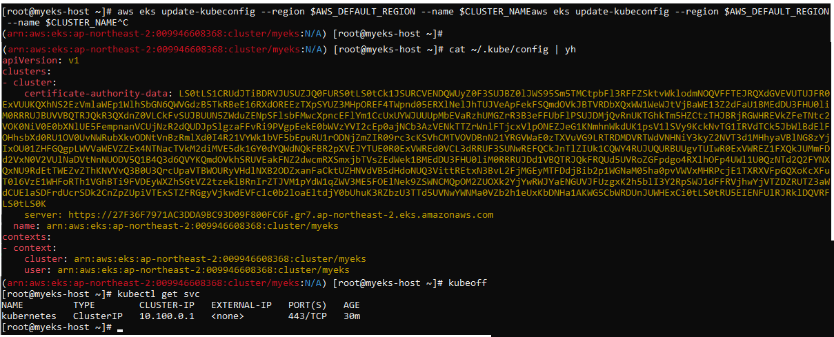Click the kubernetes service name row
Viewport: 834px width, 337px height.
pos(181,316)
